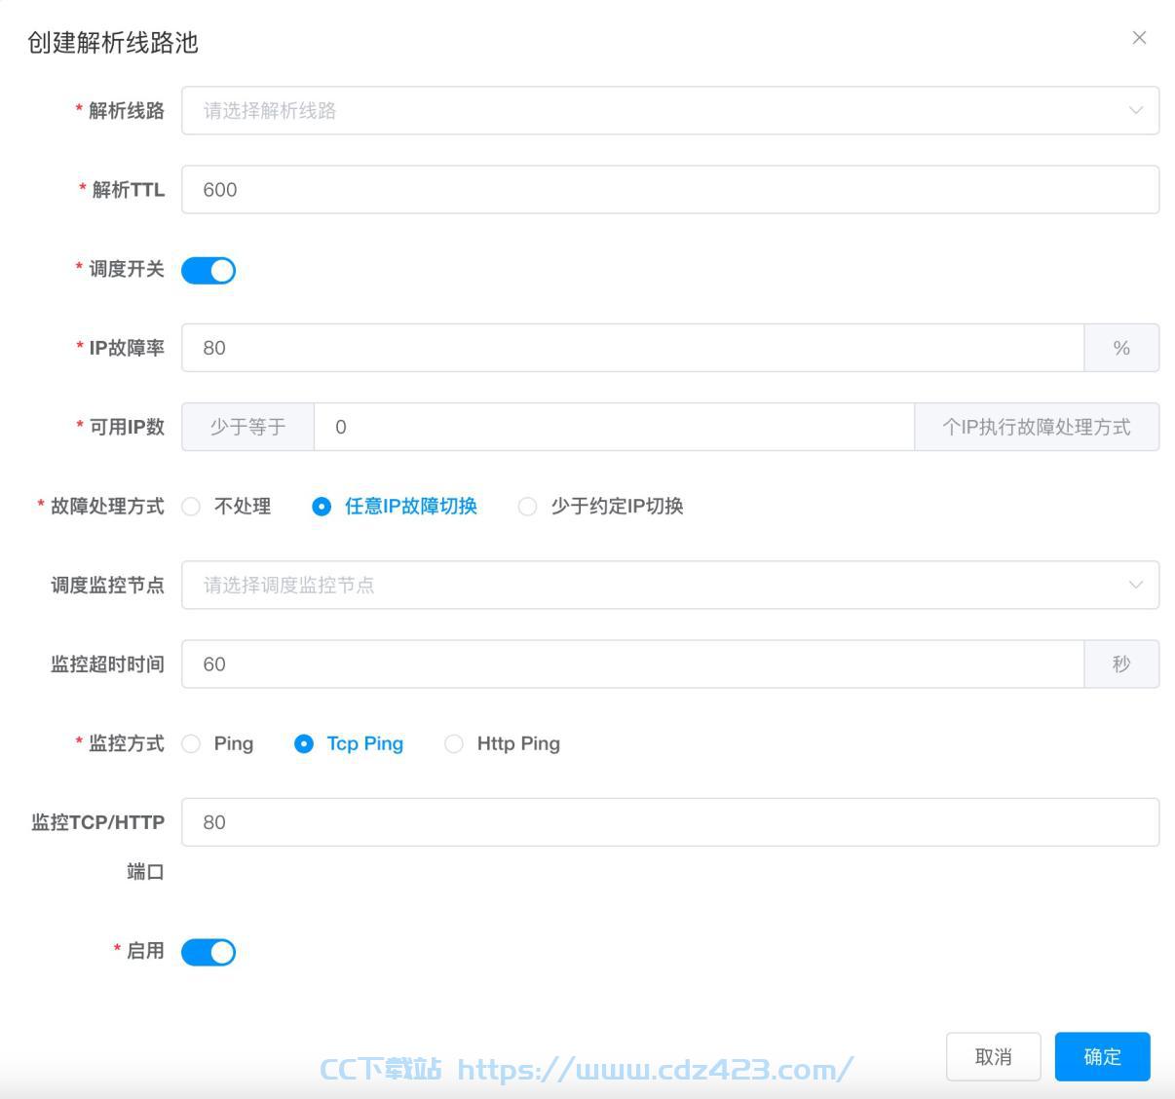This screenshot has width=1175, height=1099.
Task: Select 少于约定IP切换 radio option
Action: [x=601, y=507]
